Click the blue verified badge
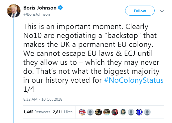This screenshot has width=172, height=123. click(x=60, y=8)
